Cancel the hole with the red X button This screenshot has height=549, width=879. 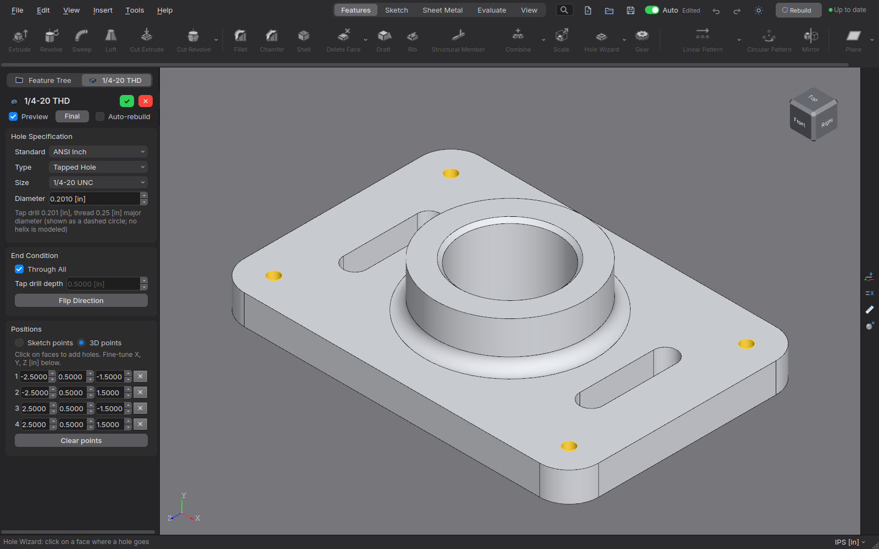(146, 101)
